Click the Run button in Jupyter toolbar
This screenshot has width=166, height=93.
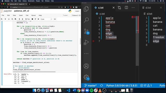[x=28, y=19]
